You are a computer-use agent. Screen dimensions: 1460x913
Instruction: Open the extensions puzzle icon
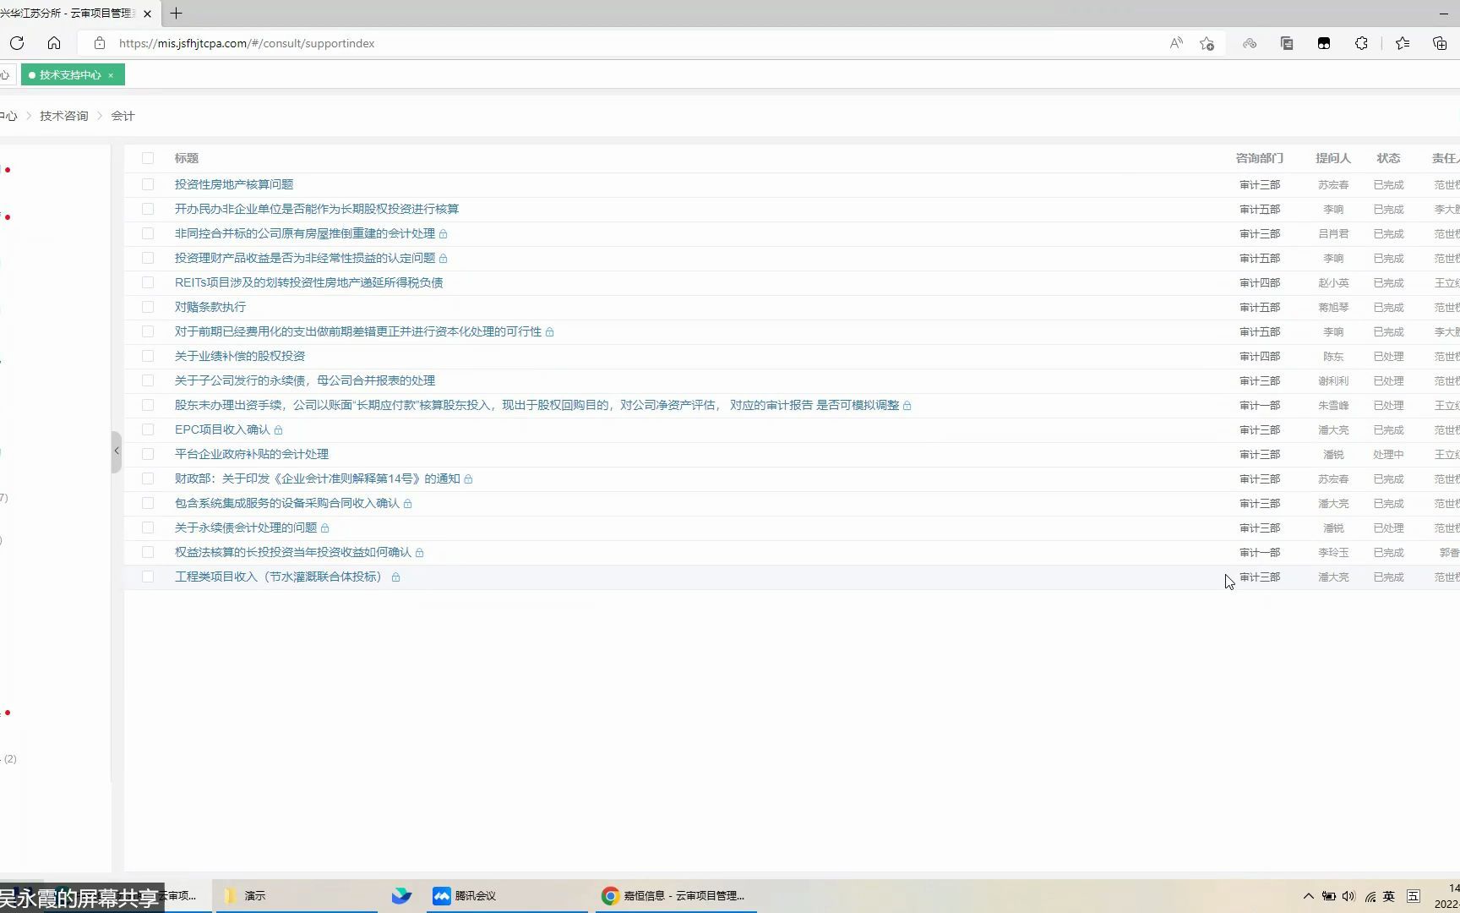click(1361, 43)
